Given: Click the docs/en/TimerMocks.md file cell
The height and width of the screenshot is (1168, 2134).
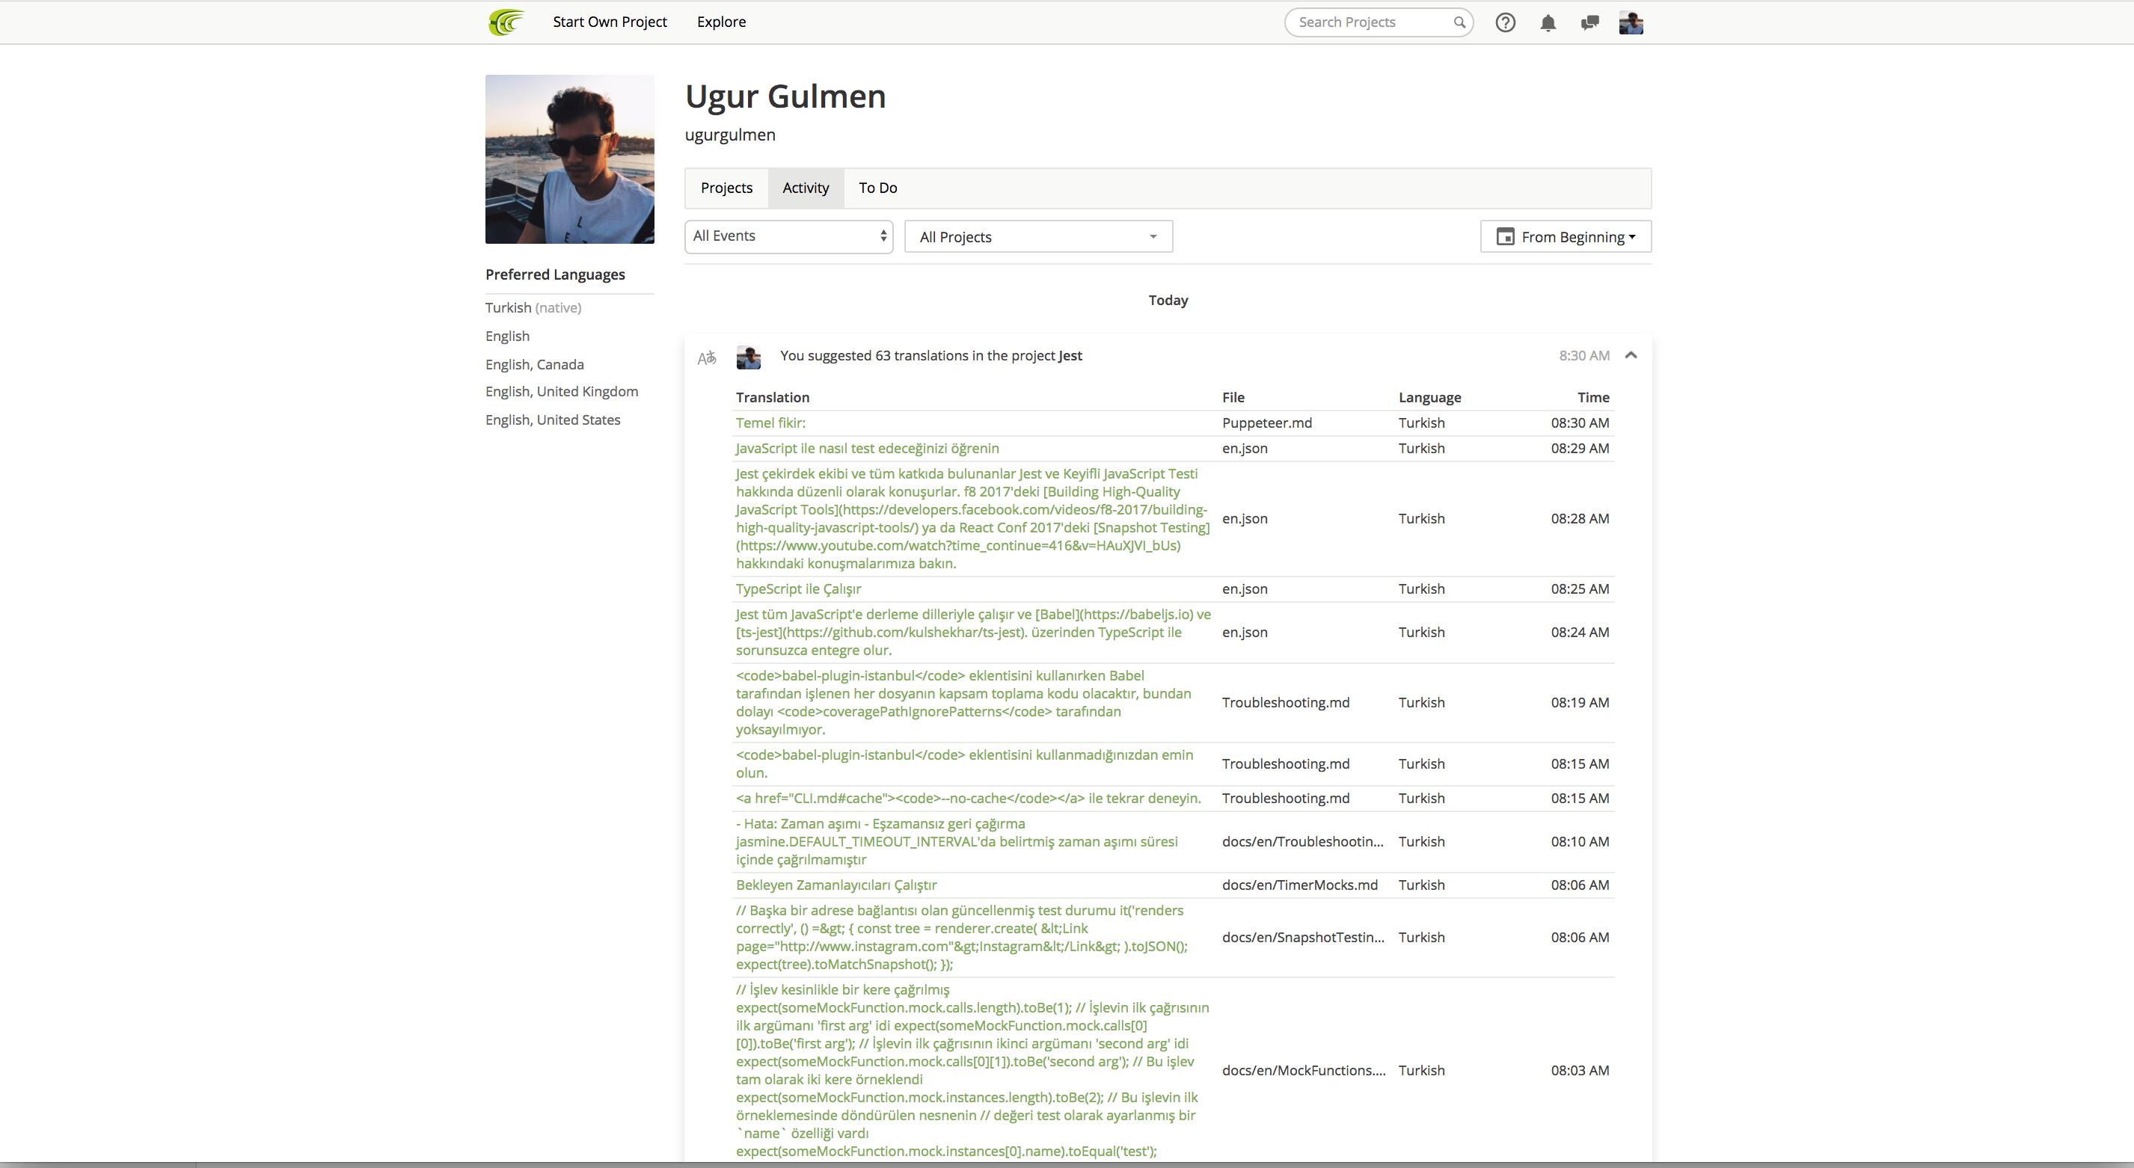Looking at the screenshot, I should pos(1300,885).
